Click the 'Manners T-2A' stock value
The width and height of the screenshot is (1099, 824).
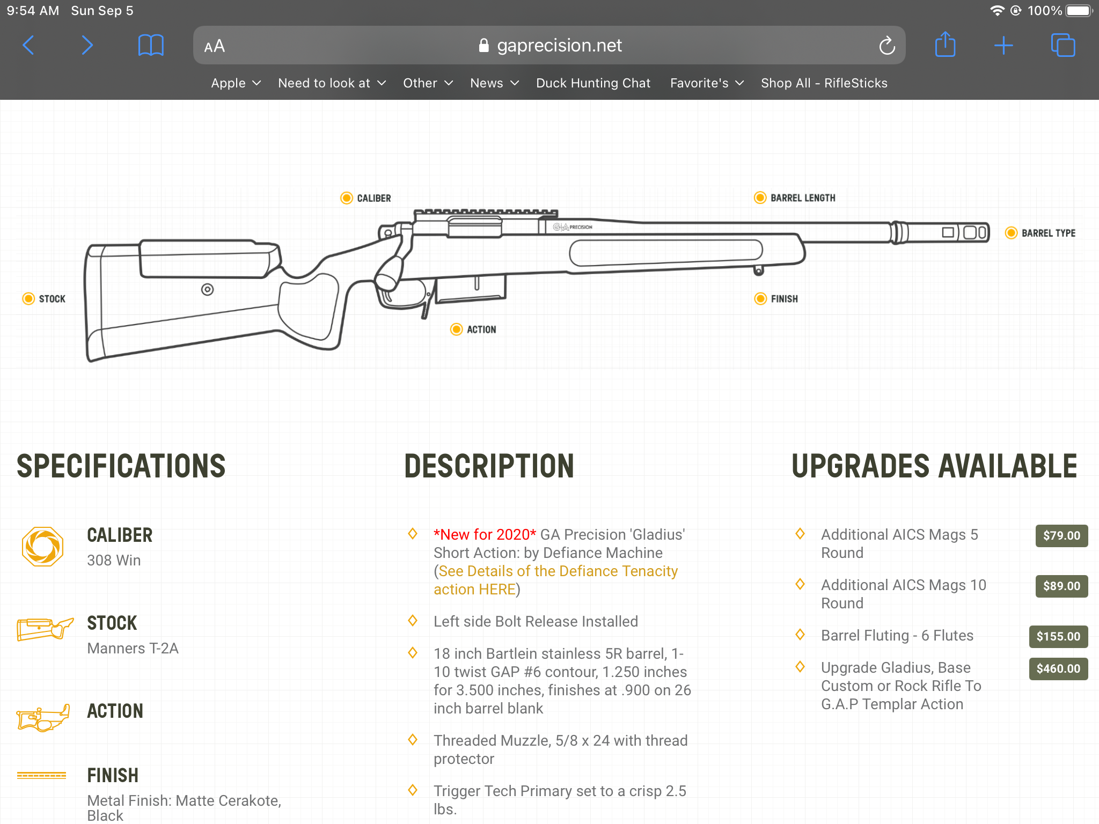(x=133, y=648)
